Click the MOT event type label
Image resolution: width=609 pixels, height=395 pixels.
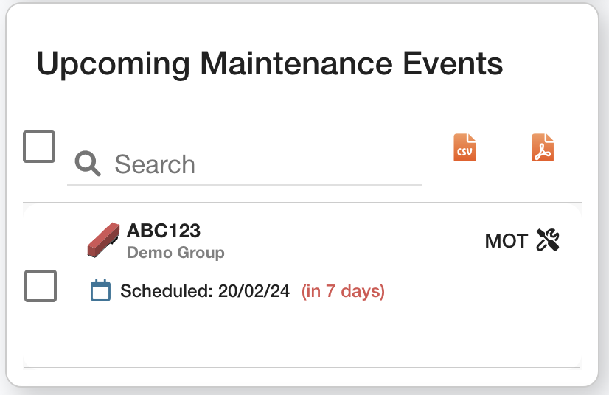click(506, 241)
